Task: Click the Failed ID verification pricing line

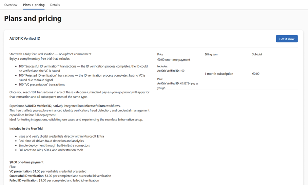Action: (x=54, y=180)
